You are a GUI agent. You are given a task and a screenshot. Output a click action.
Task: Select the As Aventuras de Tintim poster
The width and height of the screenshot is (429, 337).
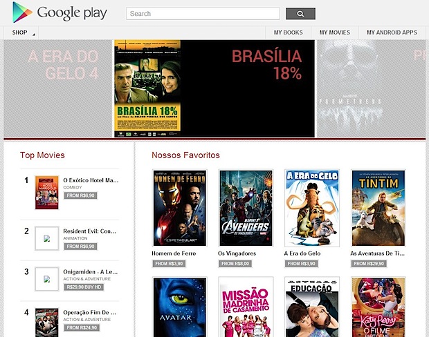pyautogui.click(x=378, y=208)
